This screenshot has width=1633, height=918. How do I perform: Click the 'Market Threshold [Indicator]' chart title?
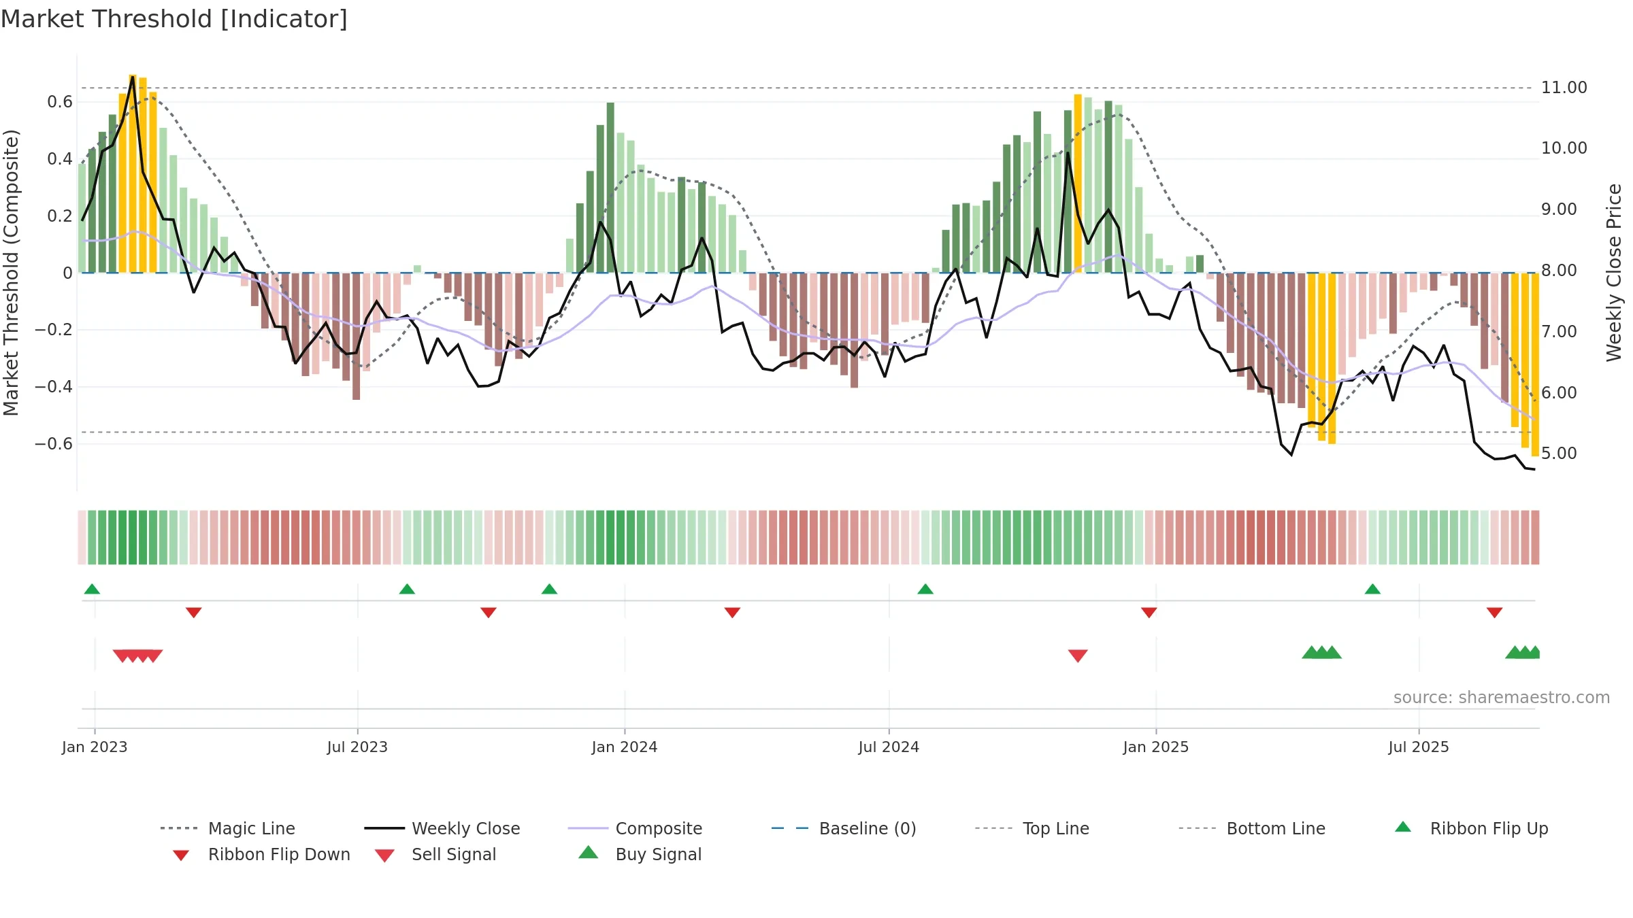click(x=174, y=19)
